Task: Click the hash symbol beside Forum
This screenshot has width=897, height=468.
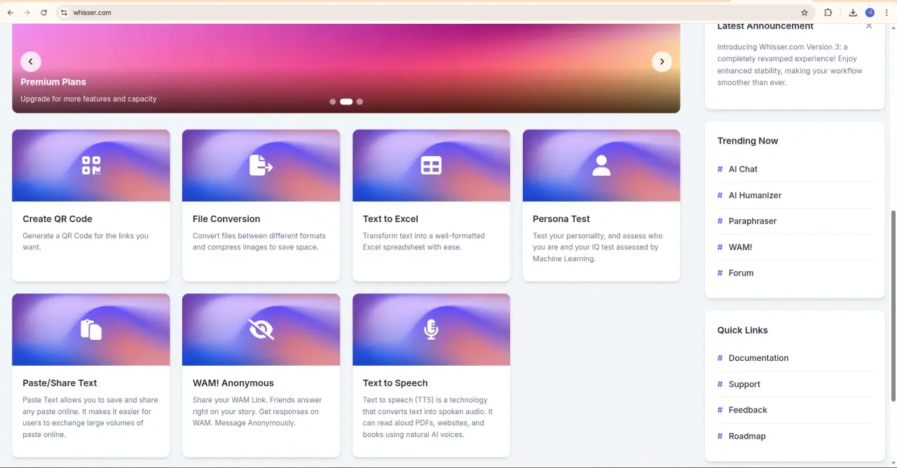Action: pyautogui.click(x=720, y=273)
